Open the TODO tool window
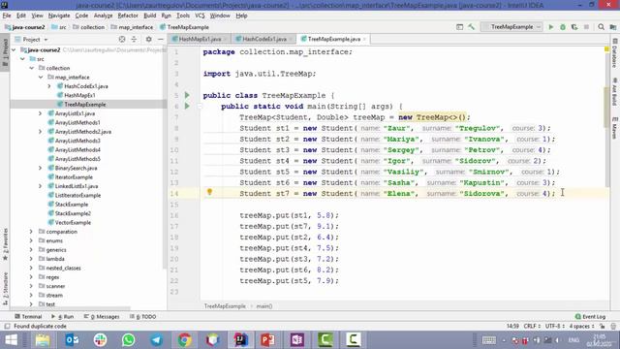 [x=143, y=317]
